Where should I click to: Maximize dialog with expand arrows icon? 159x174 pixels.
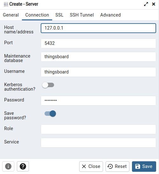click(x=146, y=4)
